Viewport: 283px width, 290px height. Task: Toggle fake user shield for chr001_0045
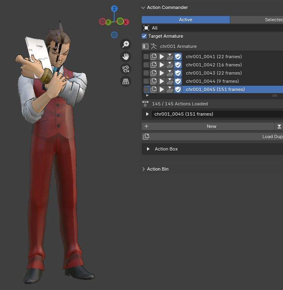(178, 89)
